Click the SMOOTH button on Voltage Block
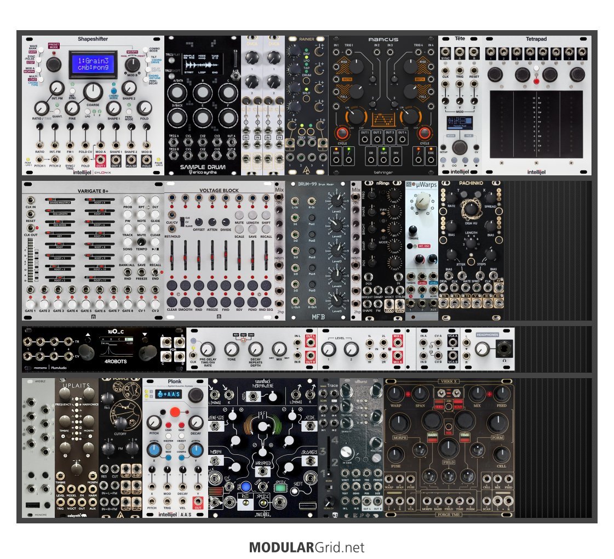This screenshot has width=614, height=559. tap(185, 301)
